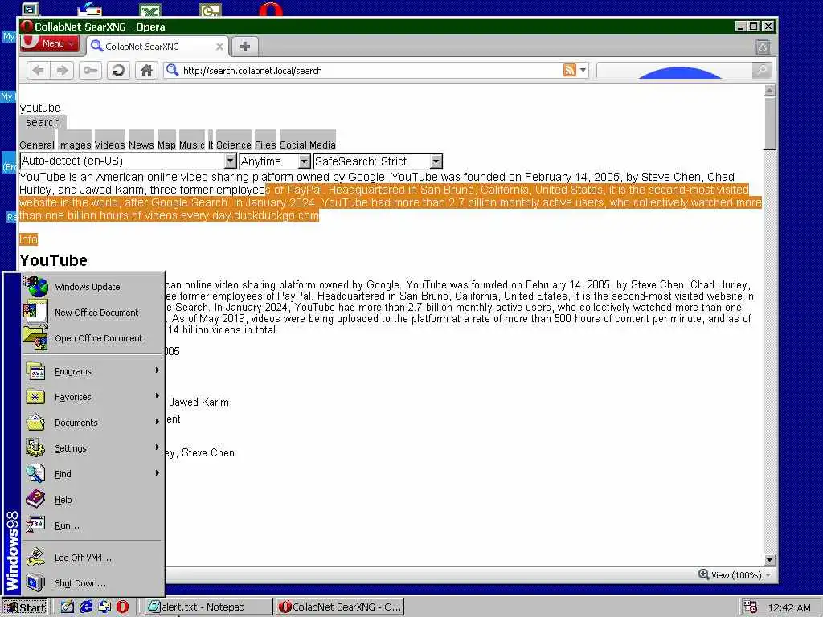Click the Excel desktop shortcut icon

150,10
